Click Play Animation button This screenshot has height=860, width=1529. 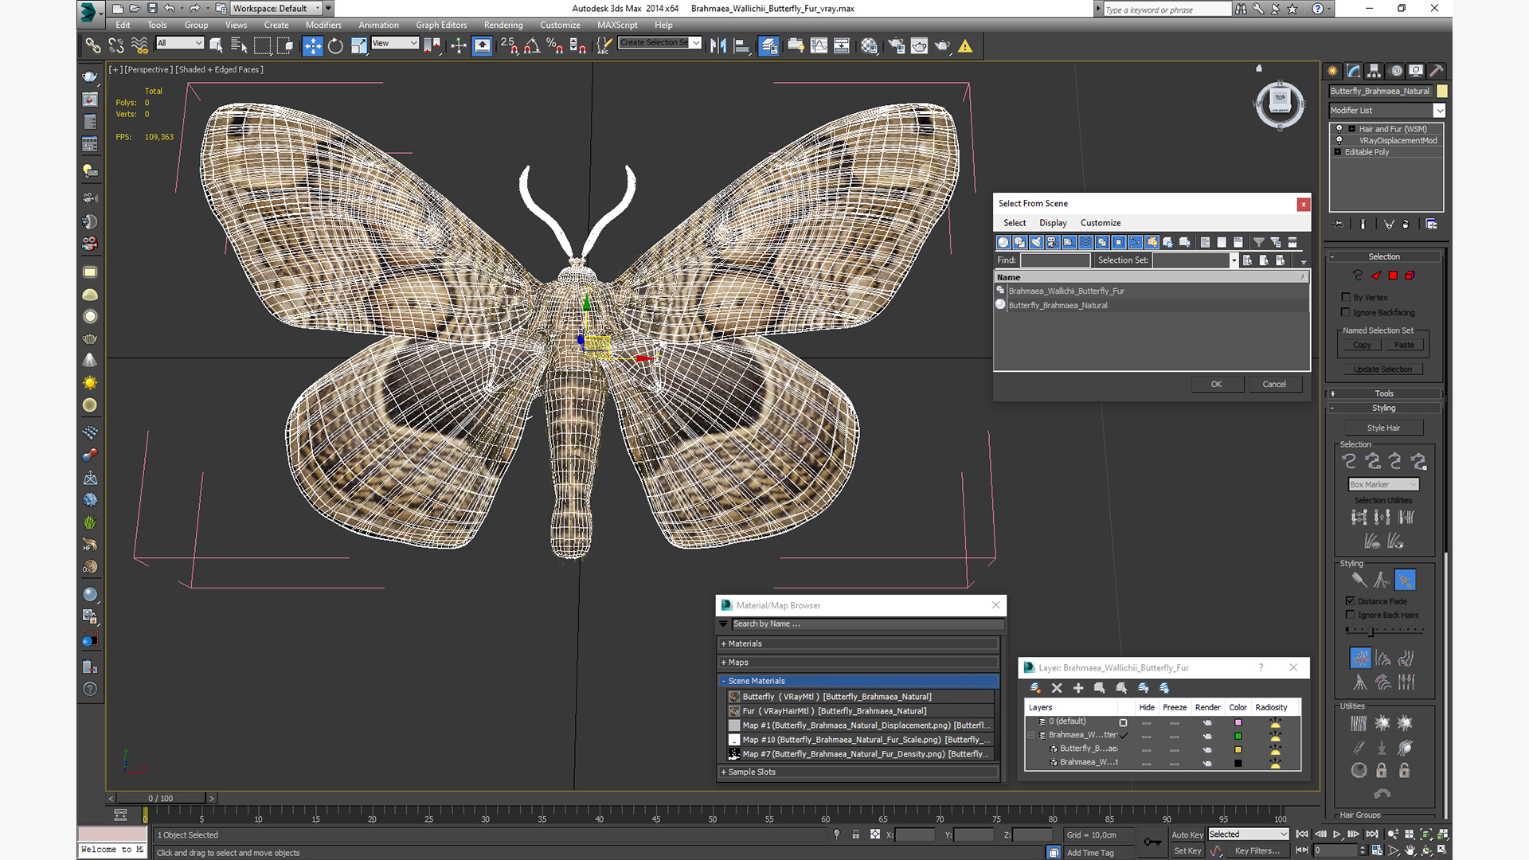1337,835
